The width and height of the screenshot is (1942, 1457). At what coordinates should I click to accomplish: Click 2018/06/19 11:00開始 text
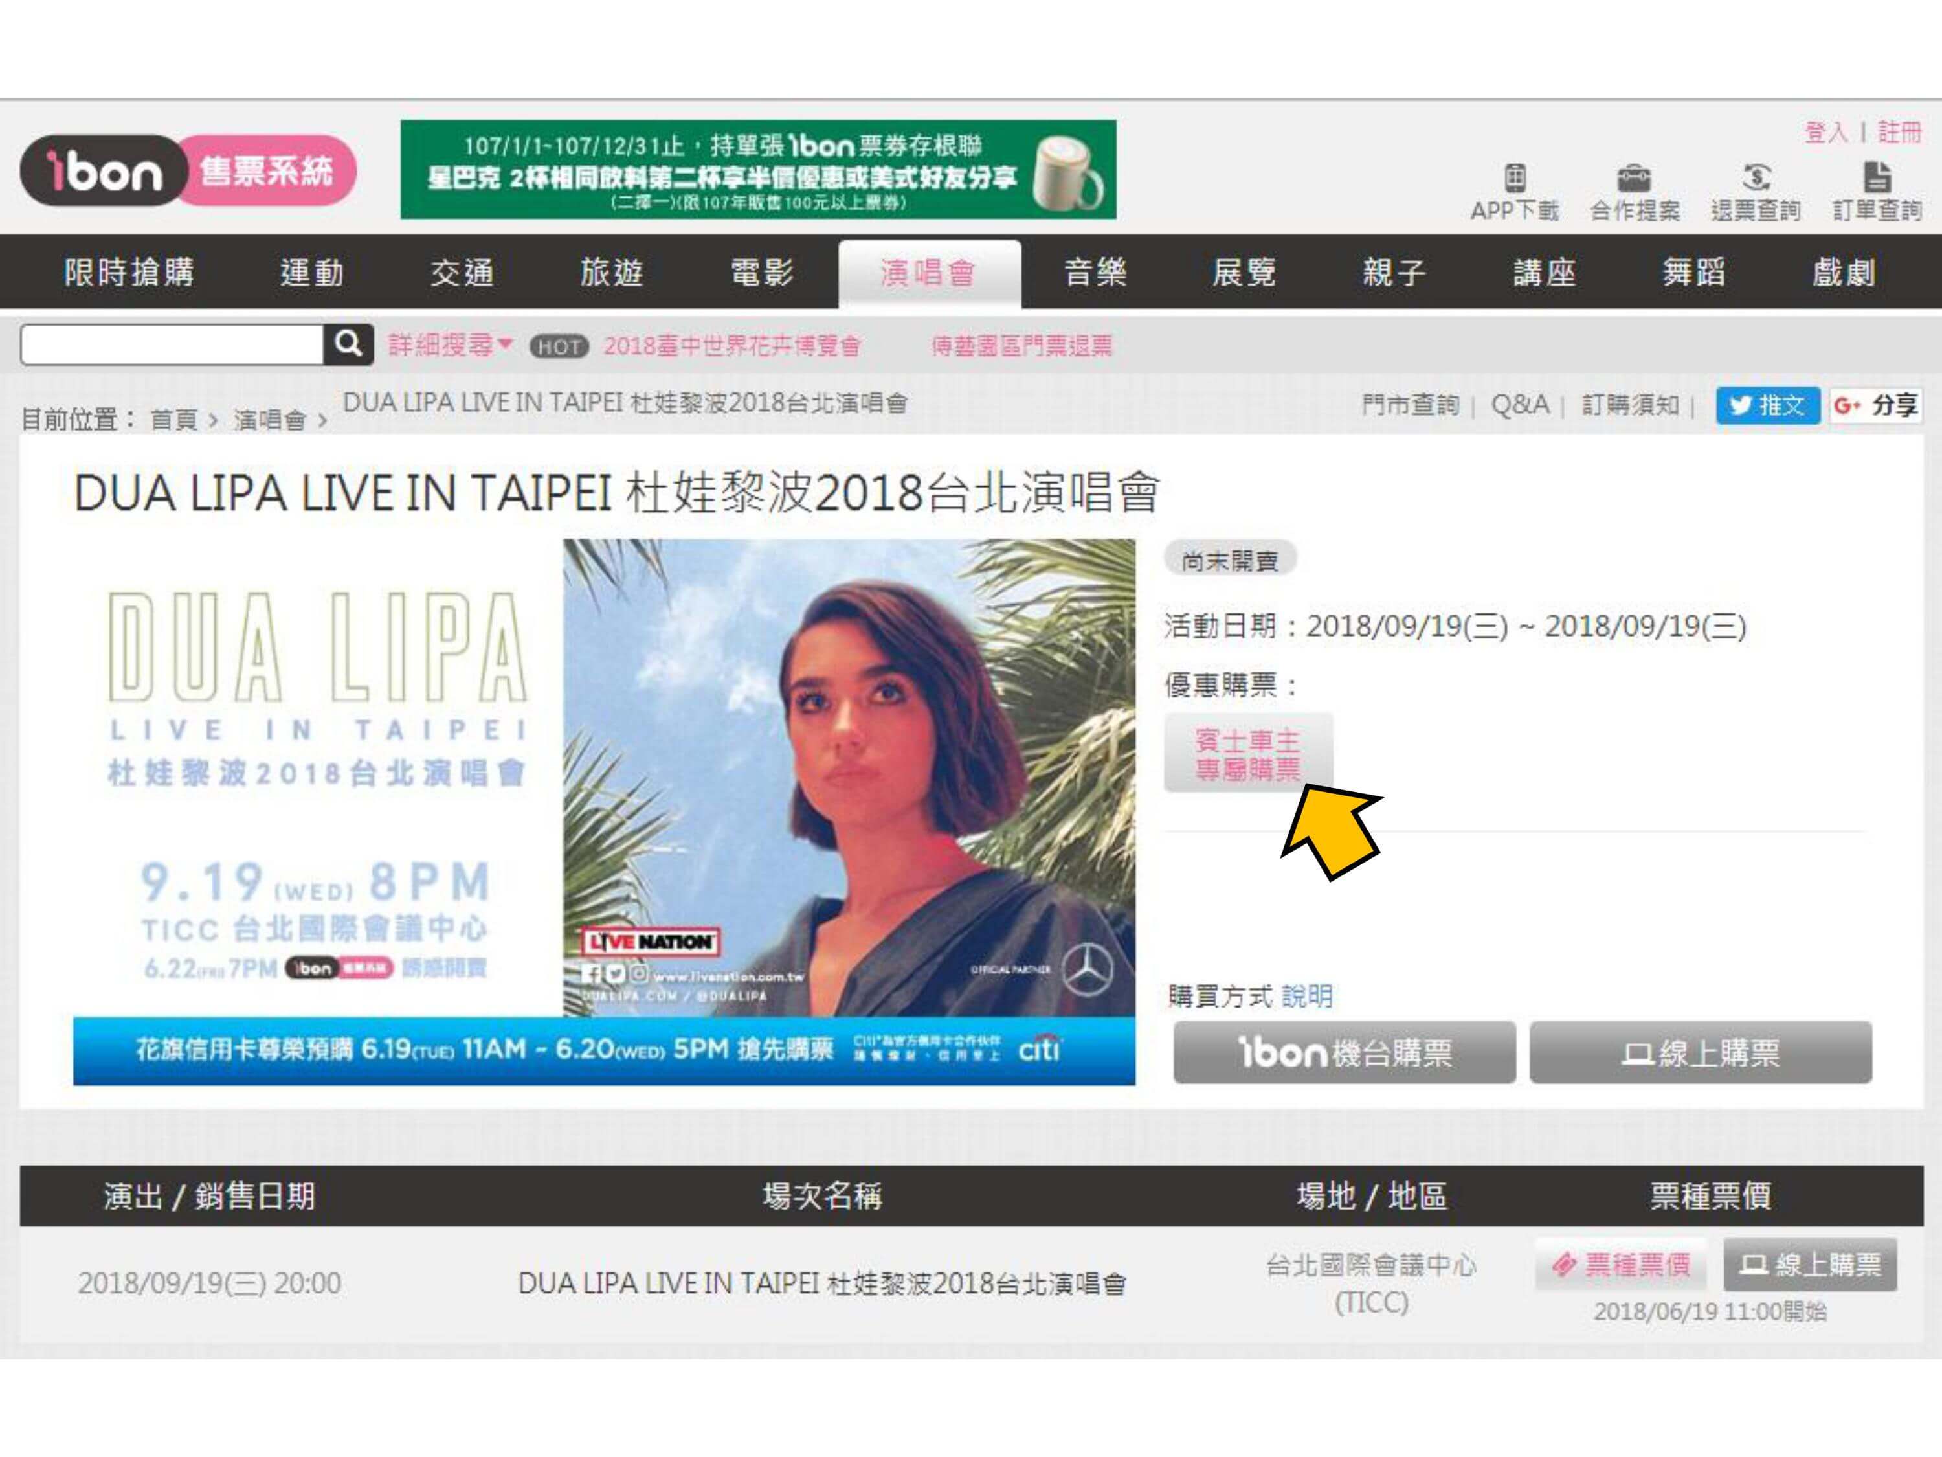(1710, 1312)
